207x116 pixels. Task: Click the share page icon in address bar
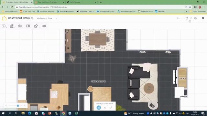[186, 7]
